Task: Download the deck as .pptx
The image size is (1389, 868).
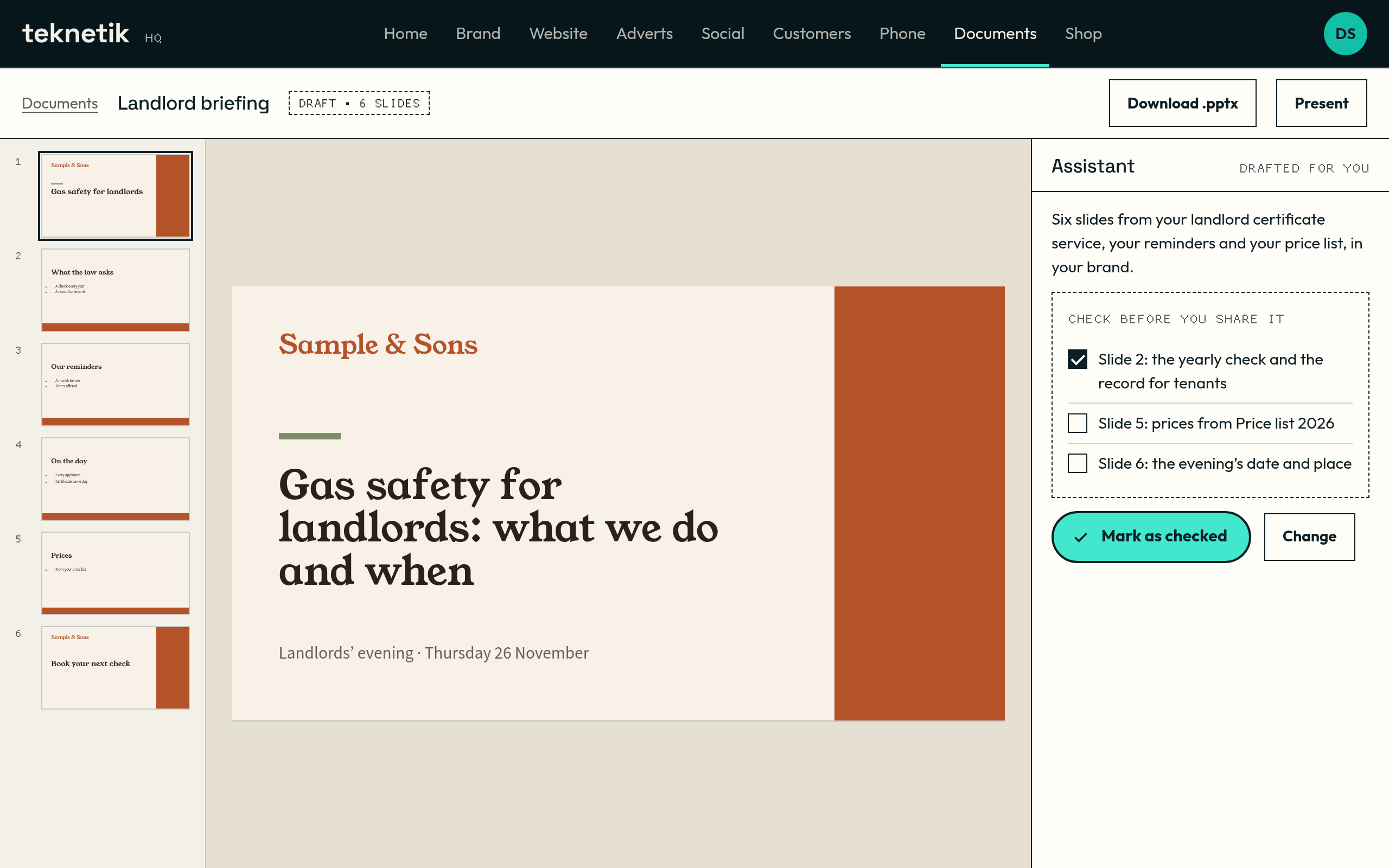Action: pyautogui.click(x=1182, y=103)
